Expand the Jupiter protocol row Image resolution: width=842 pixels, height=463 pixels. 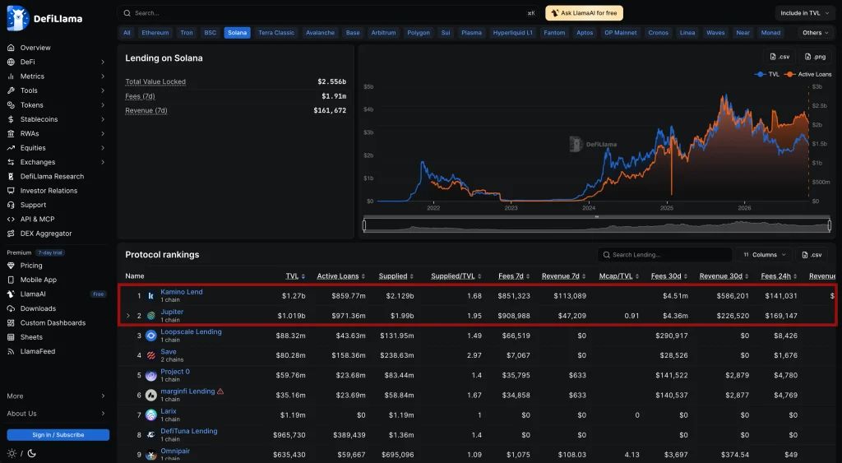(127, 316)
